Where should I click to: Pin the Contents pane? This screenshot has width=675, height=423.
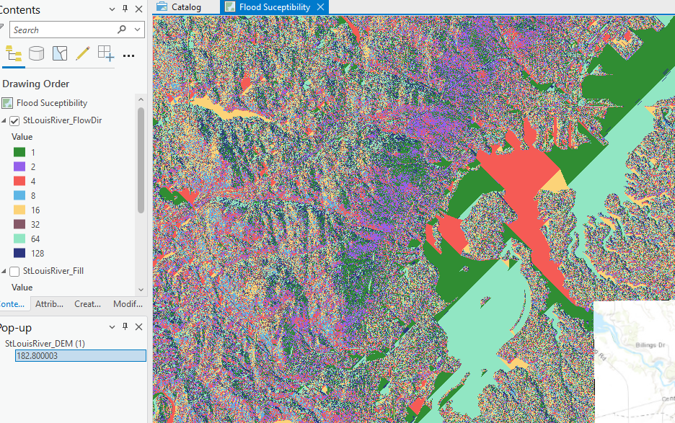124,9
